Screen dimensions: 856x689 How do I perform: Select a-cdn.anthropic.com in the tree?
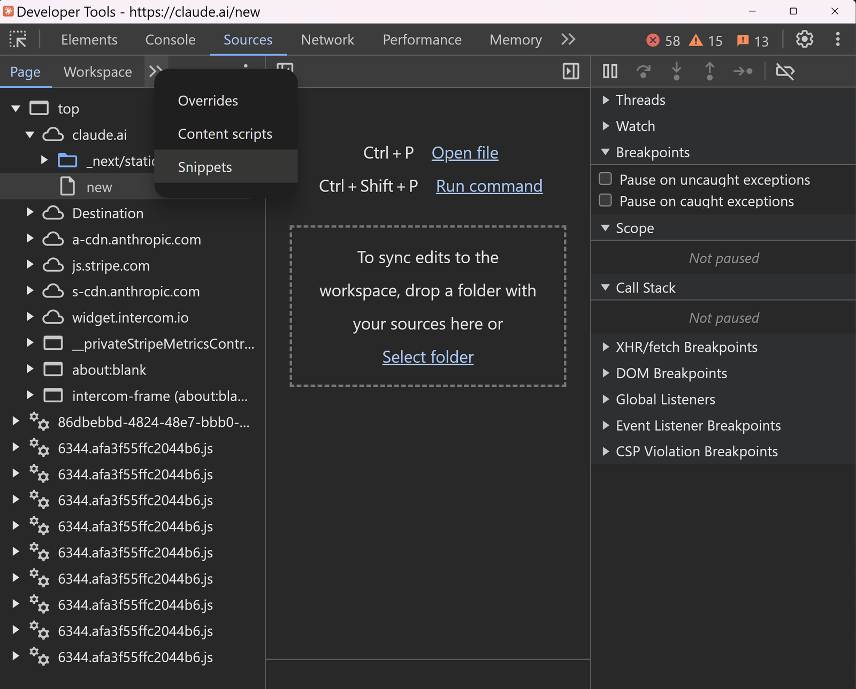click(136, 240)
